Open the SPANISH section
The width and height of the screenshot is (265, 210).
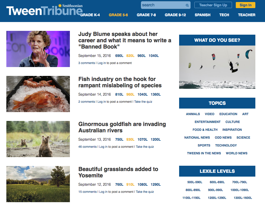click(x=202, y=15)
